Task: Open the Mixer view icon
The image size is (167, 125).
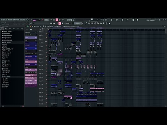Action: (x=95, y=23)
